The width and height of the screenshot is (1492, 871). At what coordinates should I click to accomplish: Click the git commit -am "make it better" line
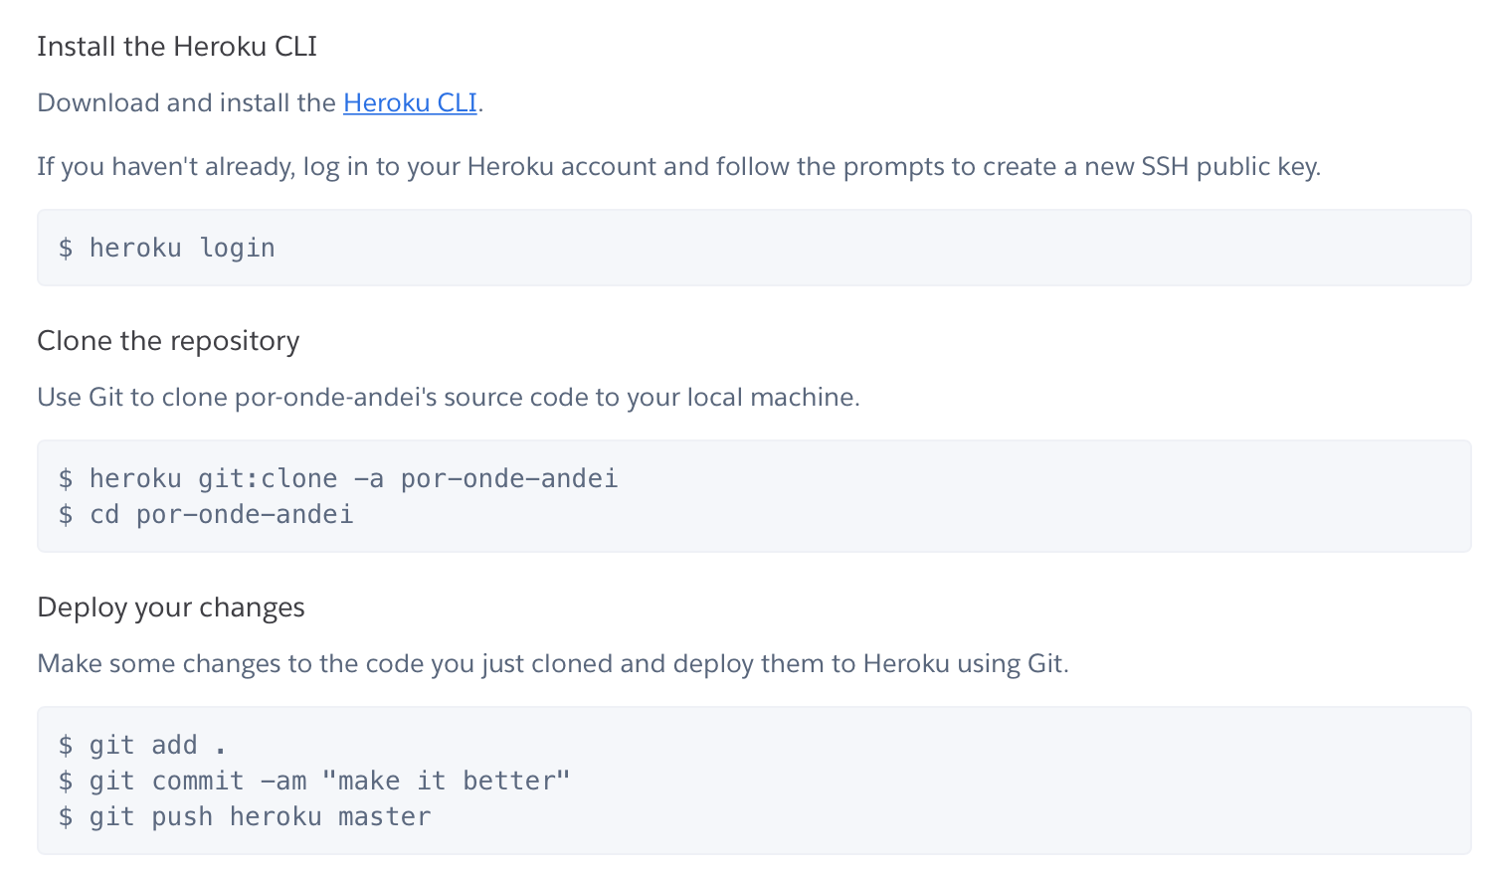coord(314,781)
